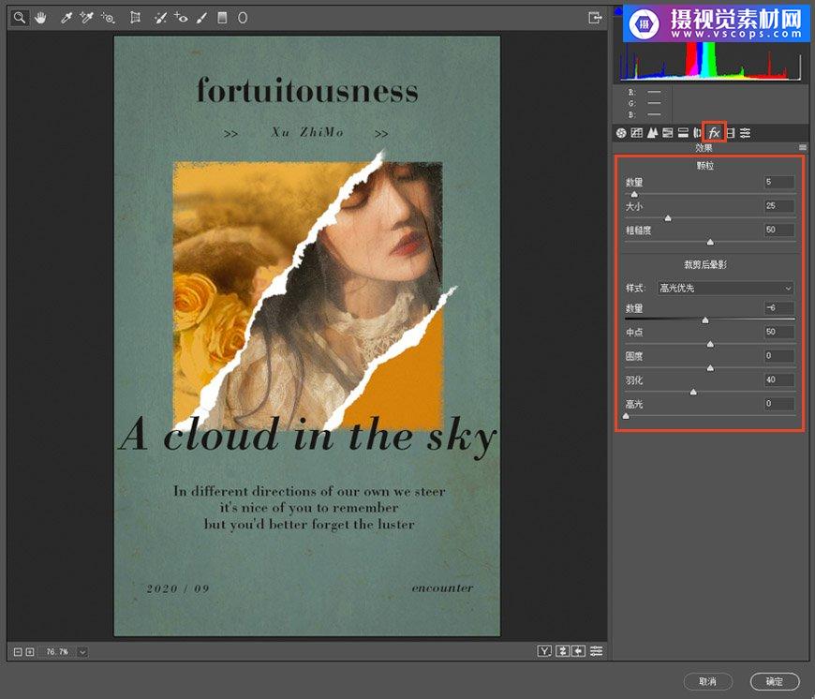Click the 裁剪后晕影 section heading
The width and height of the screenshot is (815, 699).
coord(704,264)
